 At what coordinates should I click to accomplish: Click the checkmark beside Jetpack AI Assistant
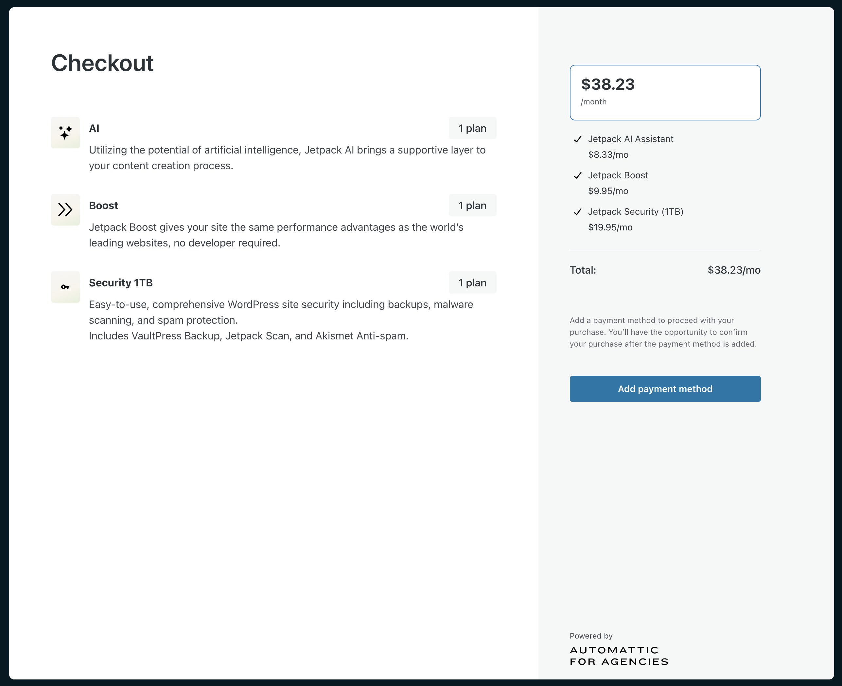point(577,139)
